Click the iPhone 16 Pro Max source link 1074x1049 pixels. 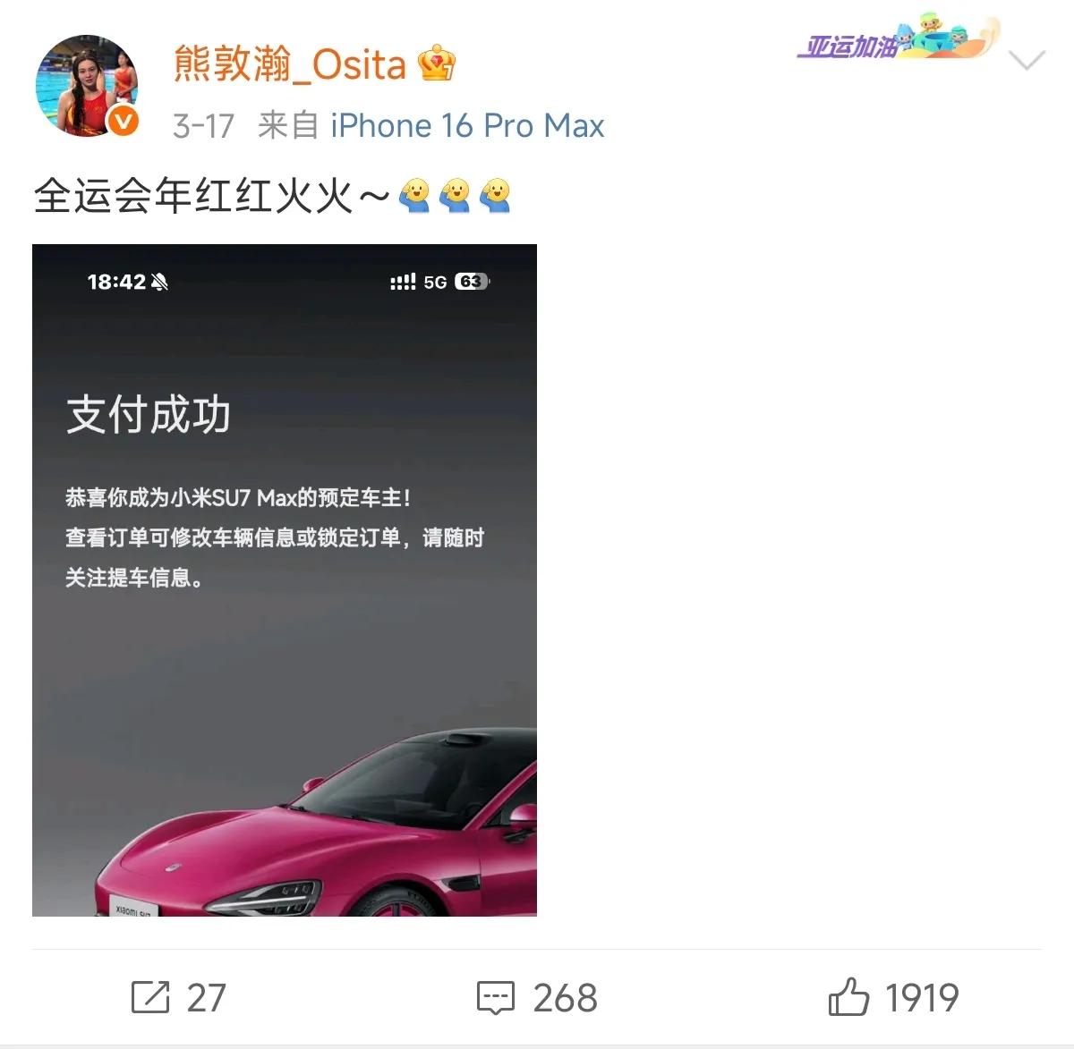(x=467, y=126)
